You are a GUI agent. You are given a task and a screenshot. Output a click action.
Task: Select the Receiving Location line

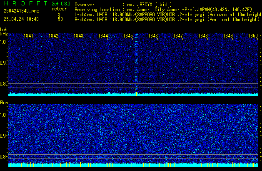(163, 10)
